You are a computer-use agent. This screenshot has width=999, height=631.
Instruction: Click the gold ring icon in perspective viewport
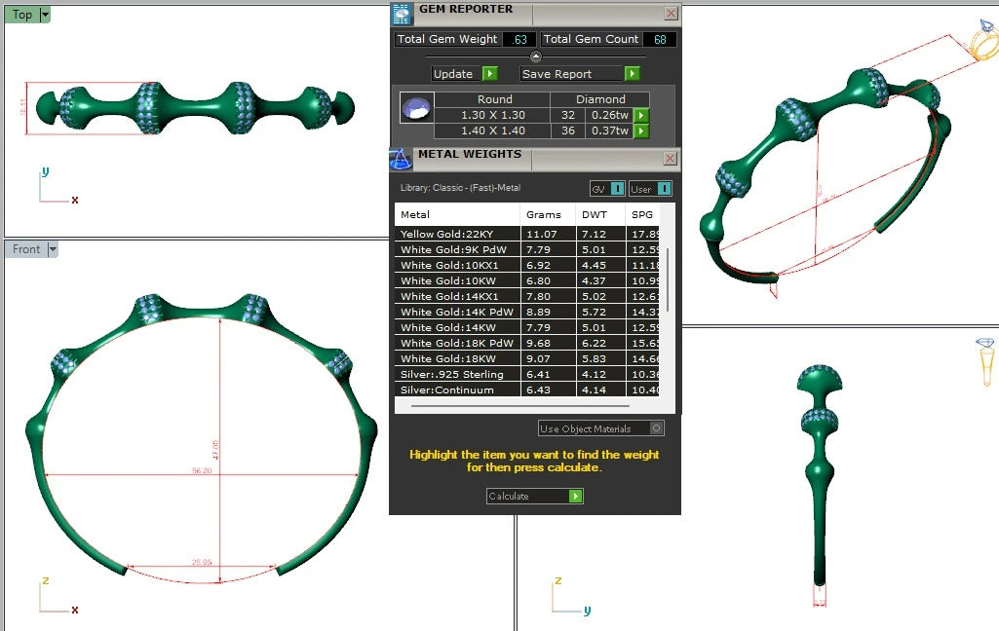pos(984,40)
